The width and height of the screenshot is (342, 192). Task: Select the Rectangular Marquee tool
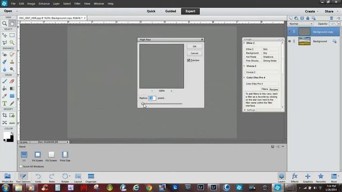pyautogui.click(x=12, y=35)
